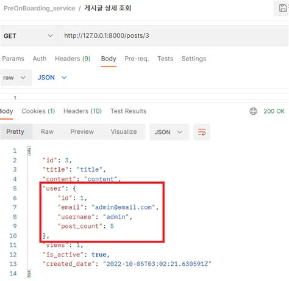Click the "post_count": 5 line
Screen dimensions: 289x281
pos(86,226)
